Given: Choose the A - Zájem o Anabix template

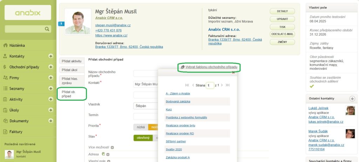Looking at the screenshot, I should [x=178, y=93].
